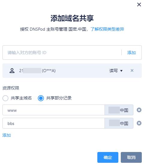
Task: Remove the shared account O***A
Action: (132, 71)
